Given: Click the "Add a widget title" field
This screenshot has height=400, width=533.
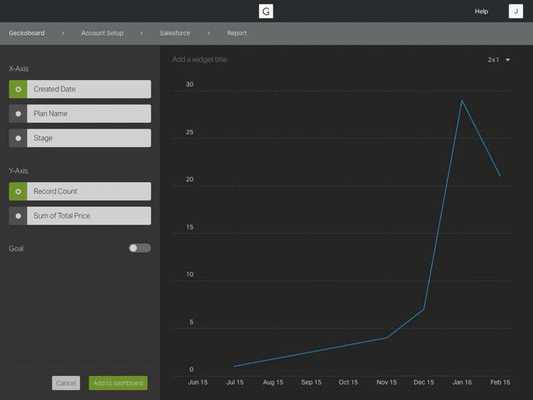Looking at the screenshot, I should [x=199, y=59].
